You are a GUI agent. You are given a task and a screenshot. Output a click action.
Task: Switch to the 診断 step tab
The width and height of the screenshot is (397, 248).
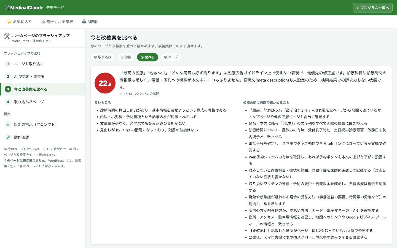point(126,57)
